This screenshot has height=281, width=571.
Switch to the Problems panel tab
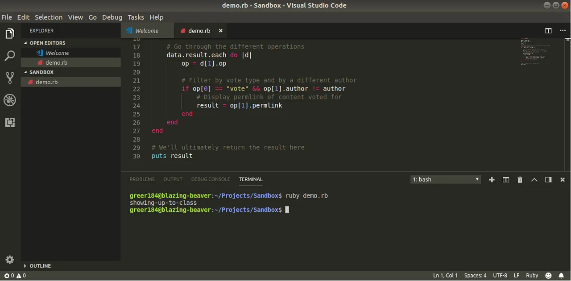point(142,179)
